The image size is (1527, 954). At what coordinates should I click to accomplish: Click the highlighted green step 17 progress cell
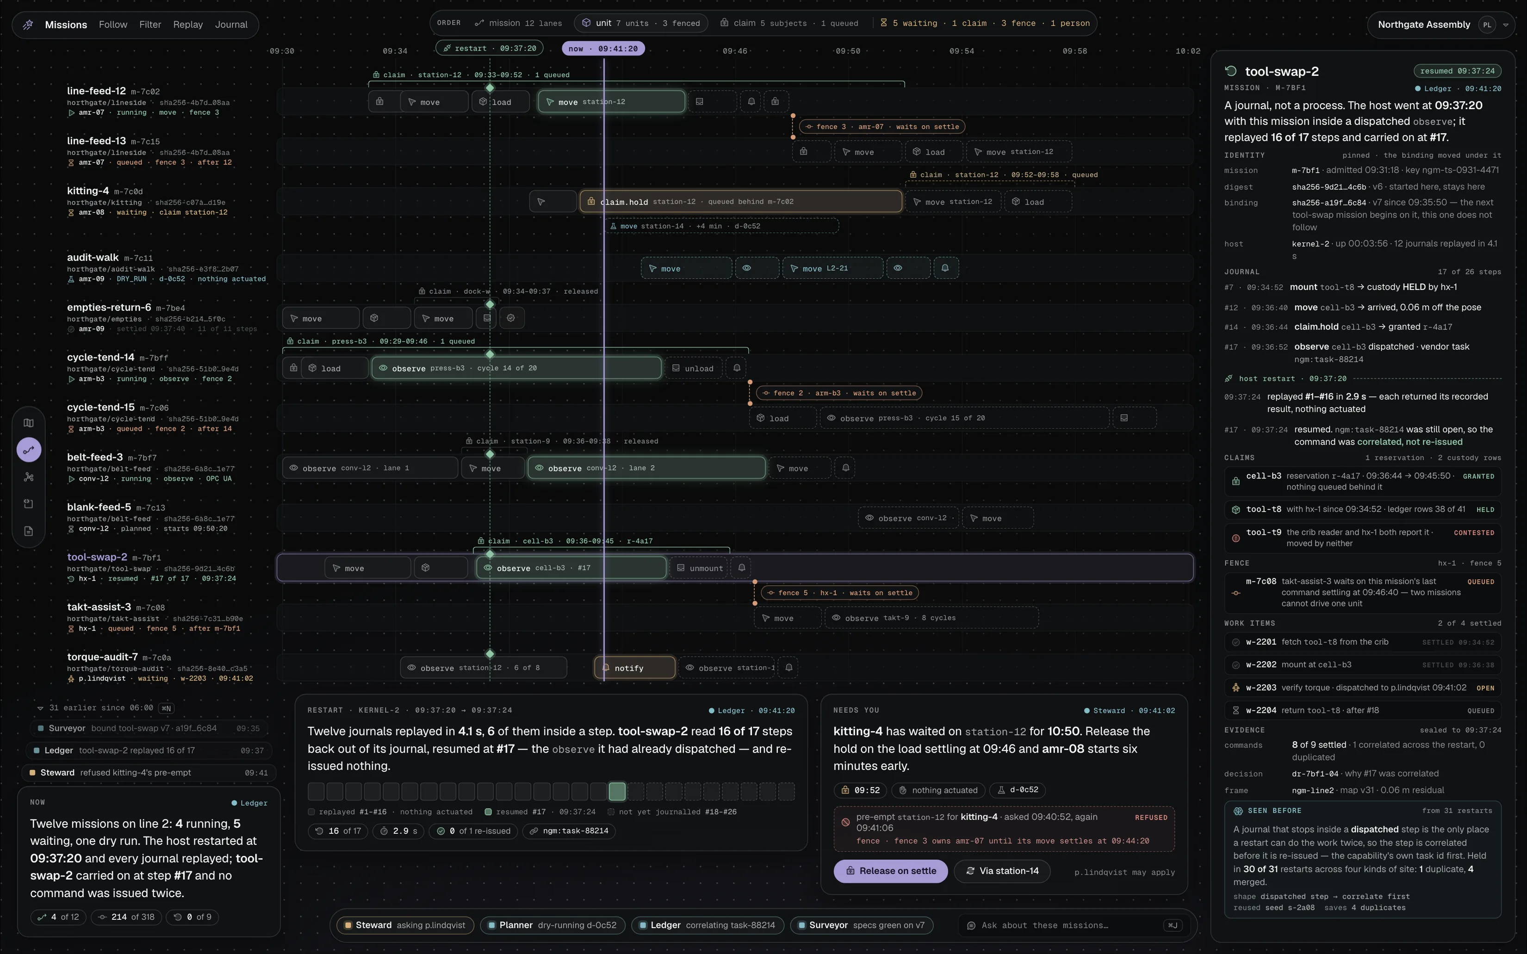616,791
